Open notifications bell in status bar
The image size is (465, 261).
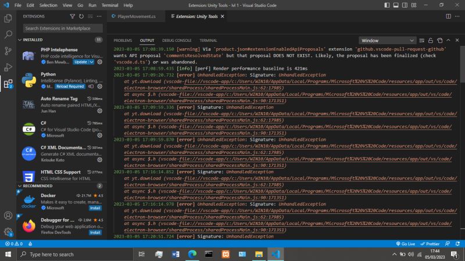click(457, 244)
